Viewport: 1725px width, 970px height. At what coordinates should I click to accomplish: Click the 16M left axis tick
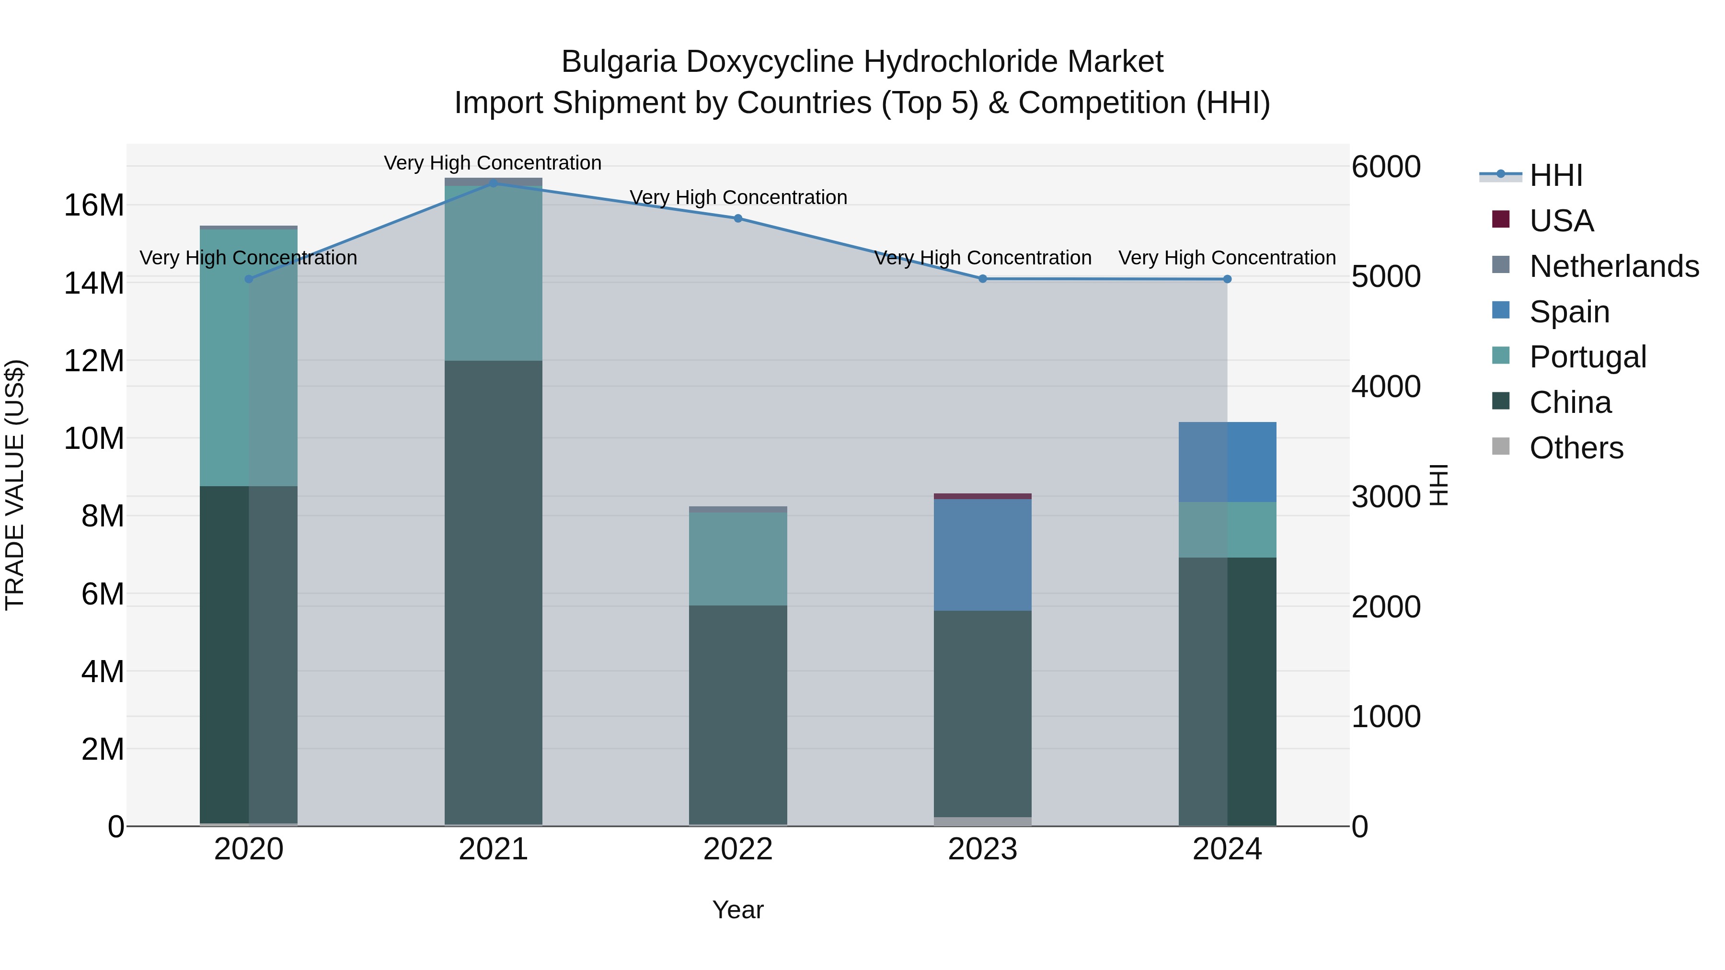(x=94, y=205)
